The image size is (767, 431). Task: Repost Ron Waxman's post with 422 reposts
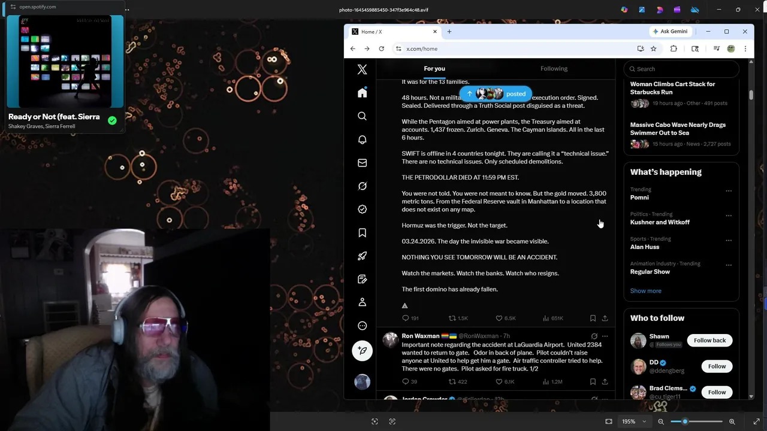[452, 382]
